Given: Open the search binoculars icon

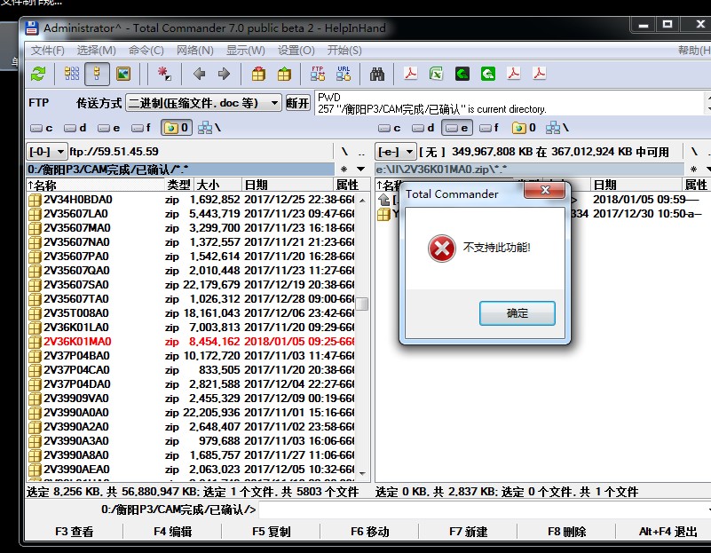Looking at the screenshot, I should point(377,74).
